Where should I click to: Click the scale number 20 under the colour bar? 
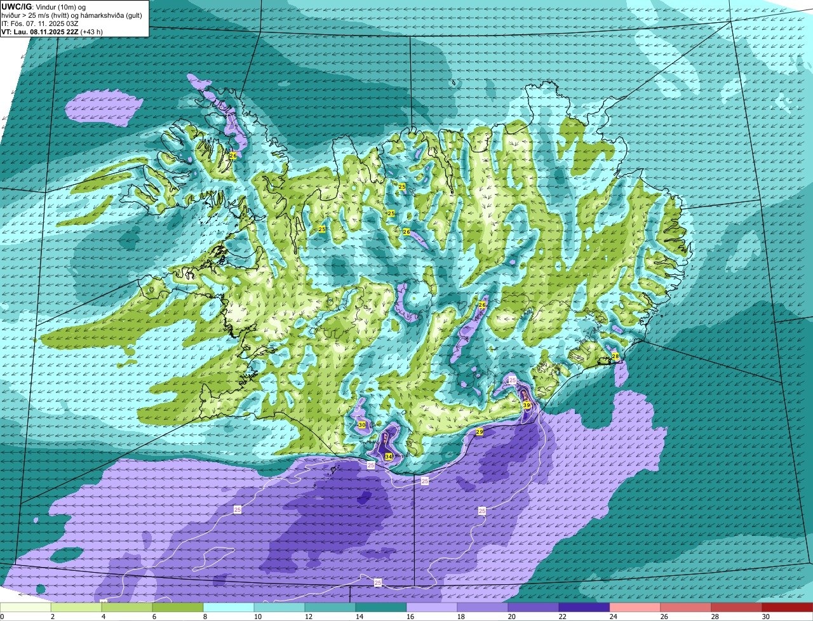[x=511, y=617]
